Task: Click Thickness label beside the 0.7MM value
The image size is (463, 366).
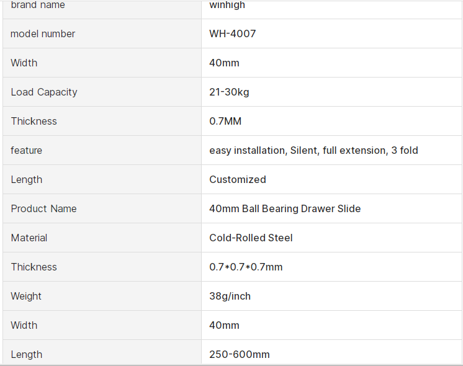Action: (x=34, y=122)
